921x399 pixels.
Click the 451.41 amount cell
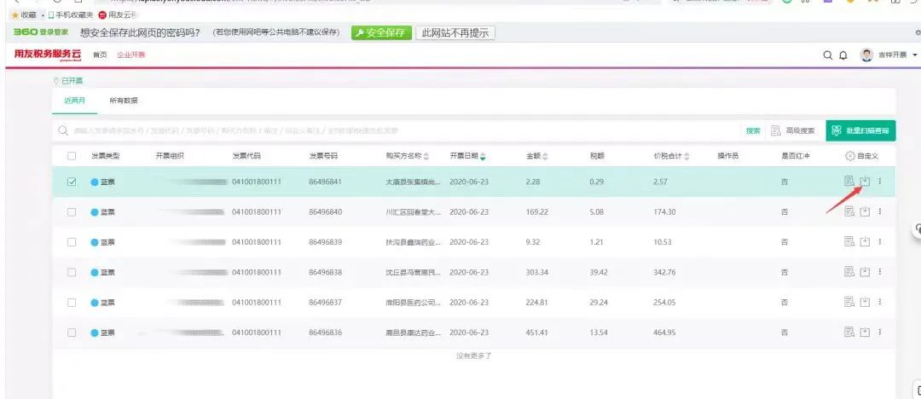coord(537,332)
